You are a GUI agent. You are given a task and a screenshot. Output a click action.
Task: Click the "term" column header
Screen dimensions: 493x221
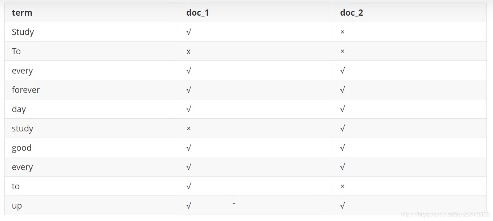pyautogui.click(x=22, y=13)
